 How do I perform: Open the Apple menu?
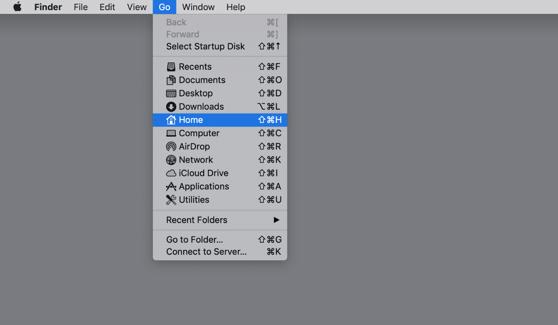coord(17,7)
